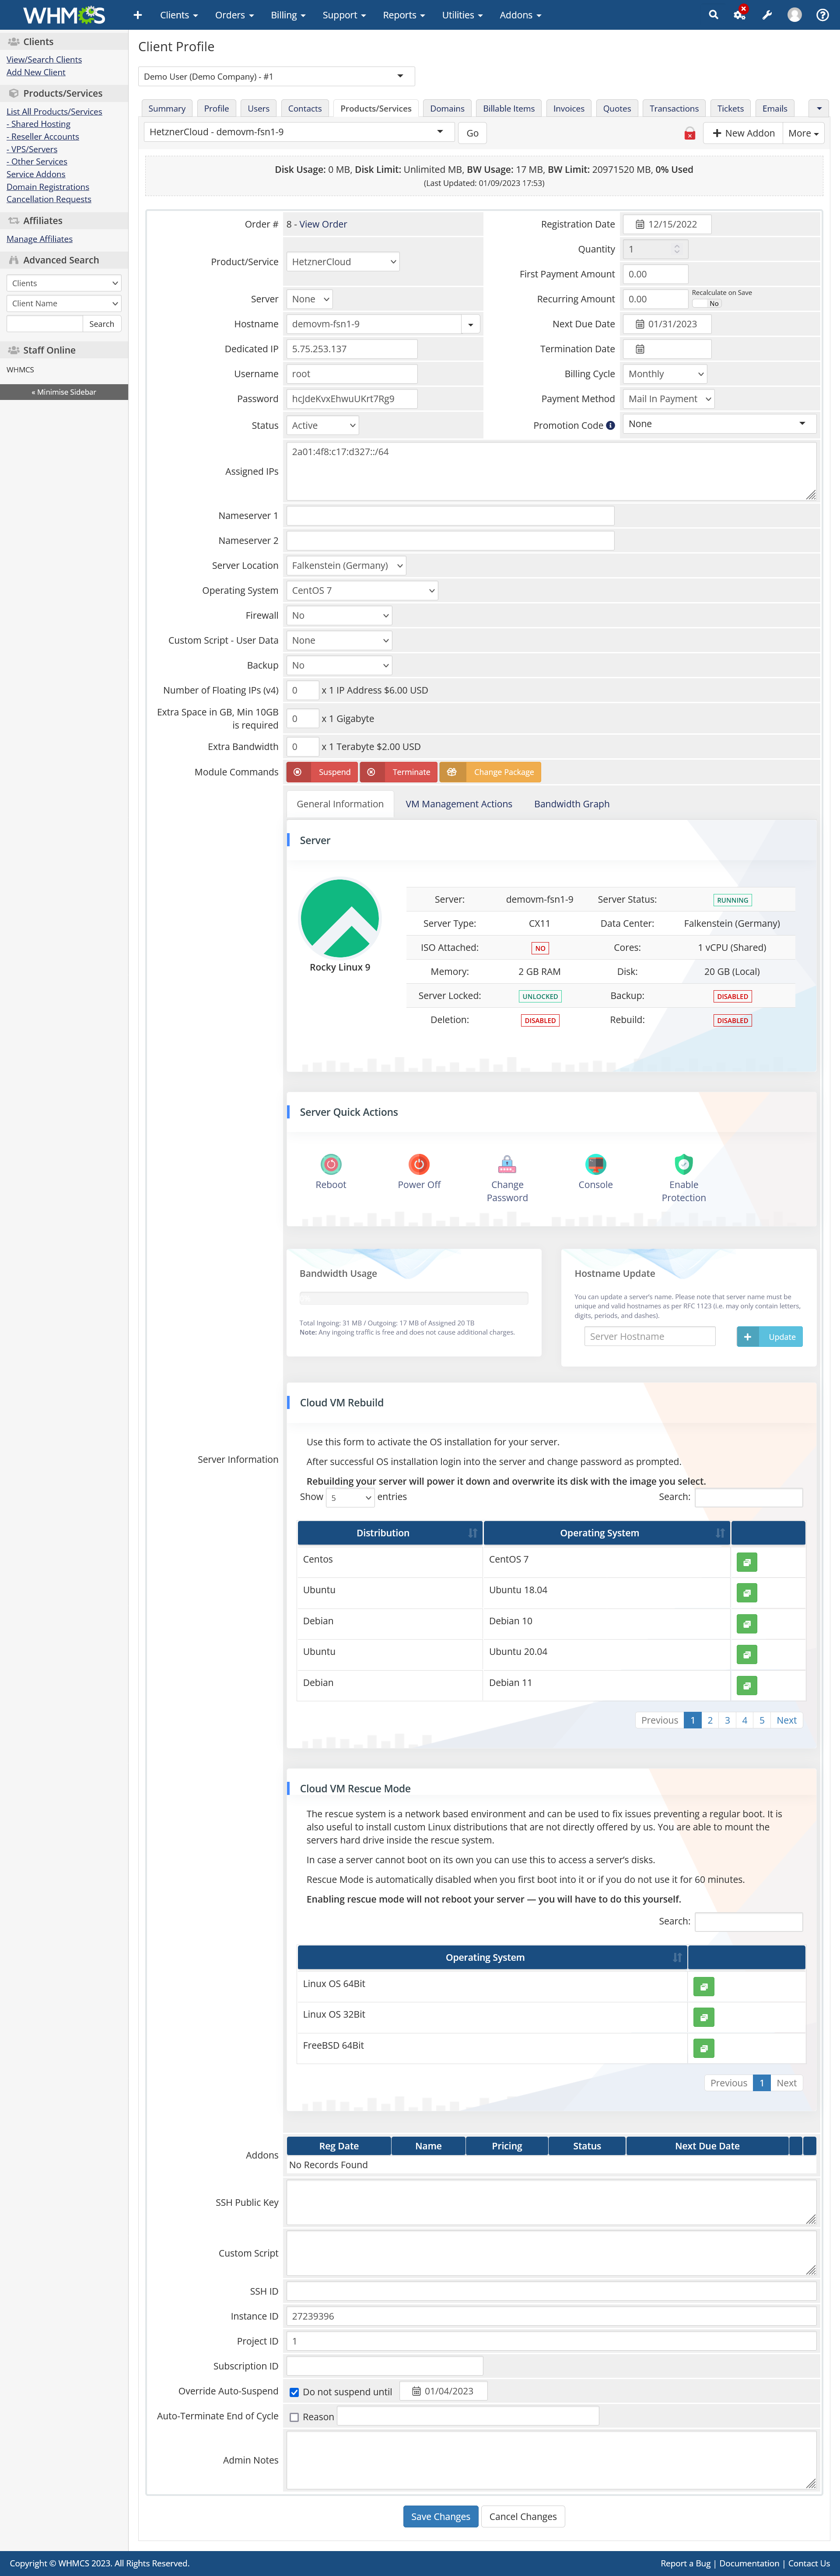The height and width of the screenshot is (2576, 840).
Task: Switch to the VM Management Actions tab
Action: 459,804
